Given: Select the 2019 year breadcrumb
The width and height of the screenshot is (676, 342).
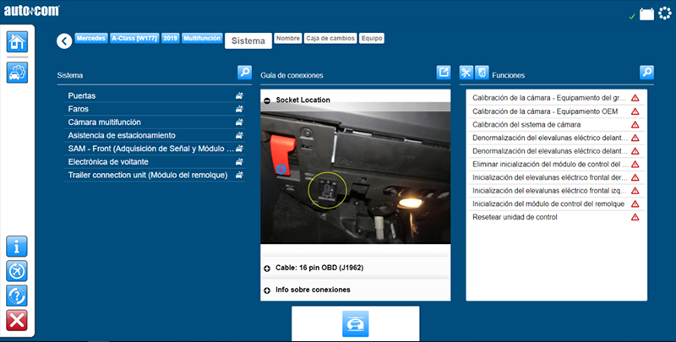Looking at the screenshot, I should click(171, 38).
